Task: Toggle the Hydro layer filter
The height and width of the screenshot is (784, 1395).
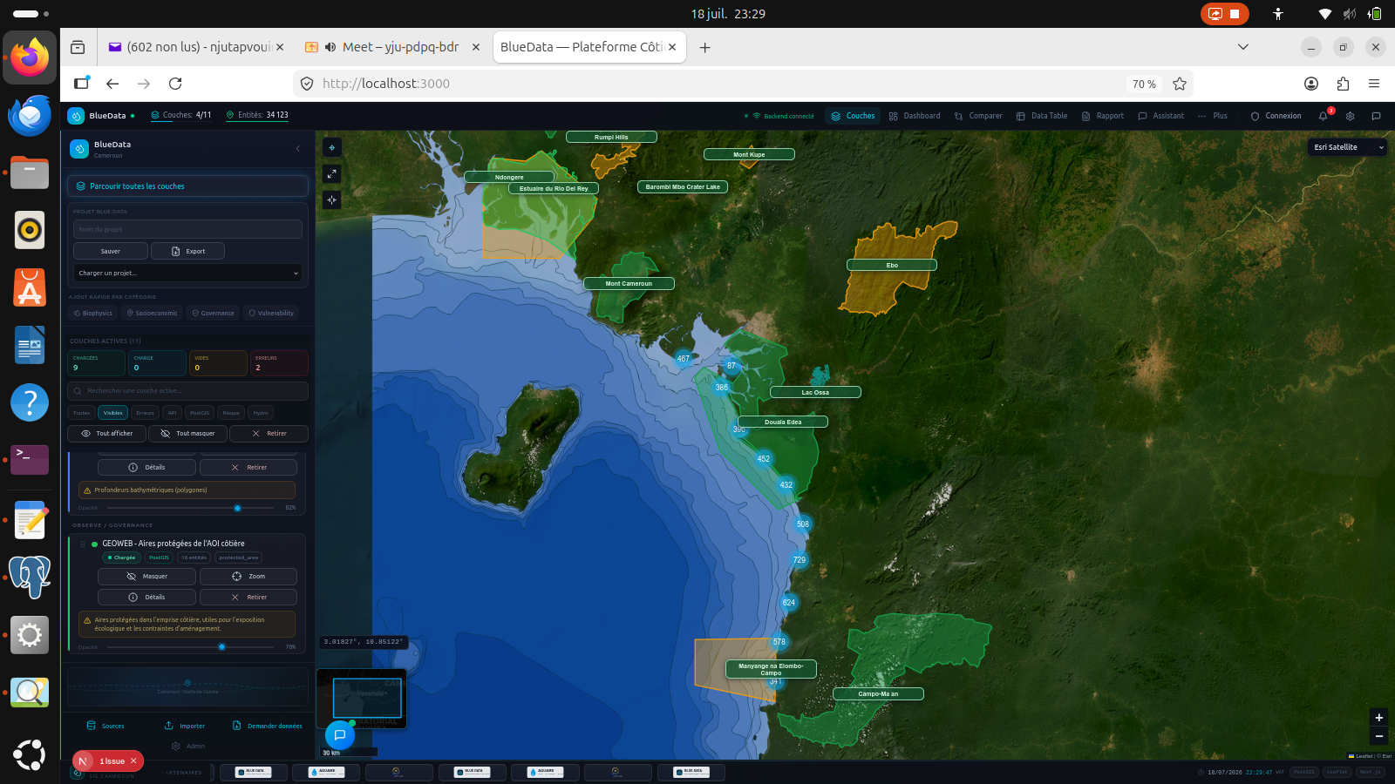Action: [x=261, y=413]
